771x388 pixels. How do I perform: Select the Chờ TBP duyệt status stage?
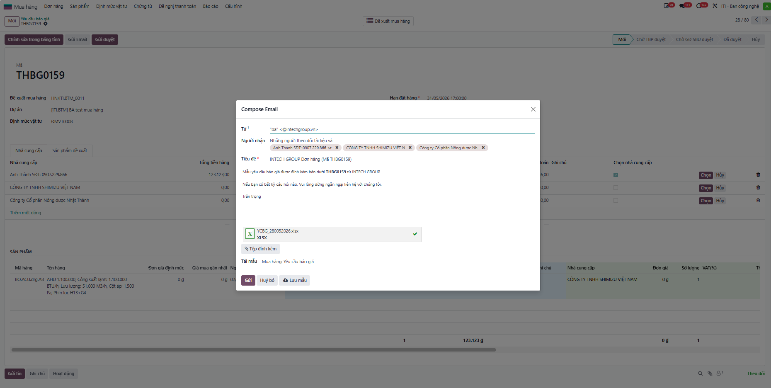tap(651, 39)
